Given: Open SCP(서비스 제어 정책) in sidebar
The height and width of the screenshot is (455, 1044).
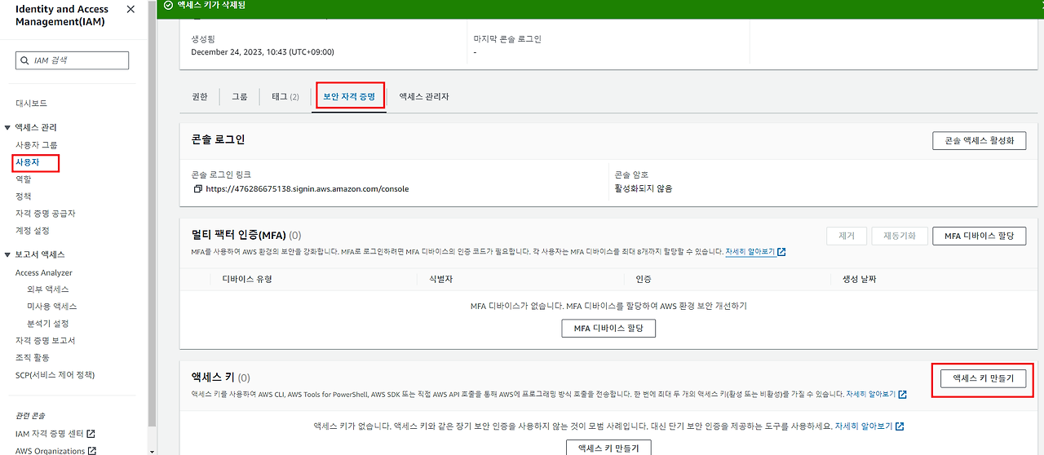Looking at the screenshot, I should [55, 375].
